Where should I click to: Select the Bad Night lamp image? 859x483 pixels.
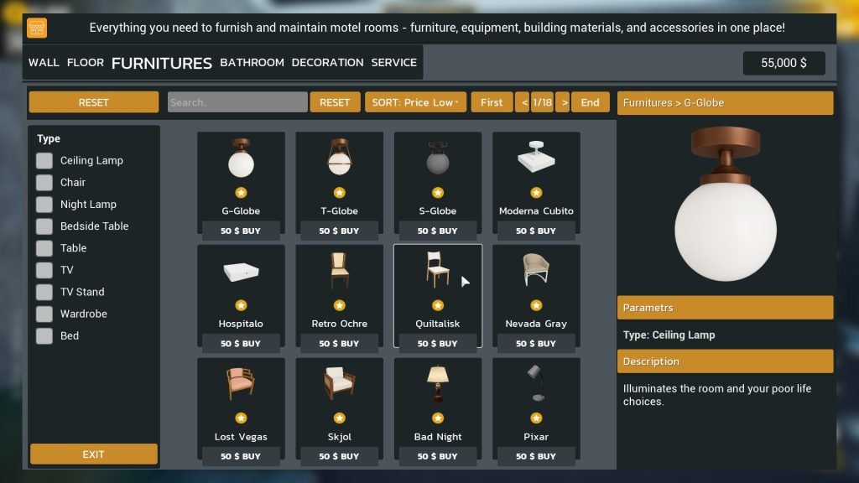(437, 384)
